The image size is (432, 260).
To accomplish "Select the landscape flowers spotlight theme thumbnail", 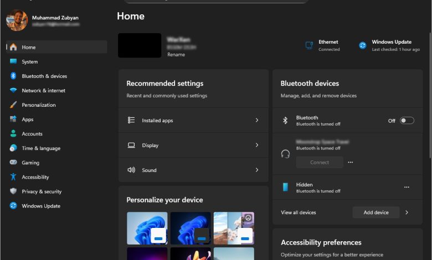I will click(x=234, y=228).
